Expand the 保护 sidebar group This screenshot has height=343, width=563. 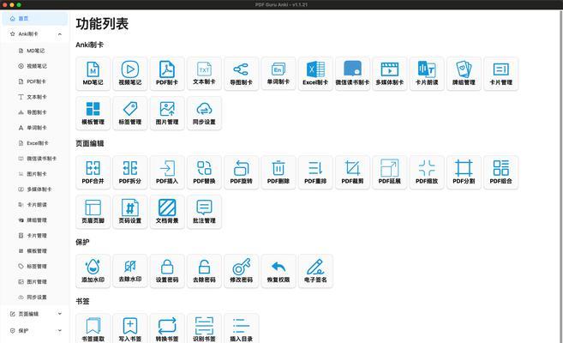(x=35, y=331)
